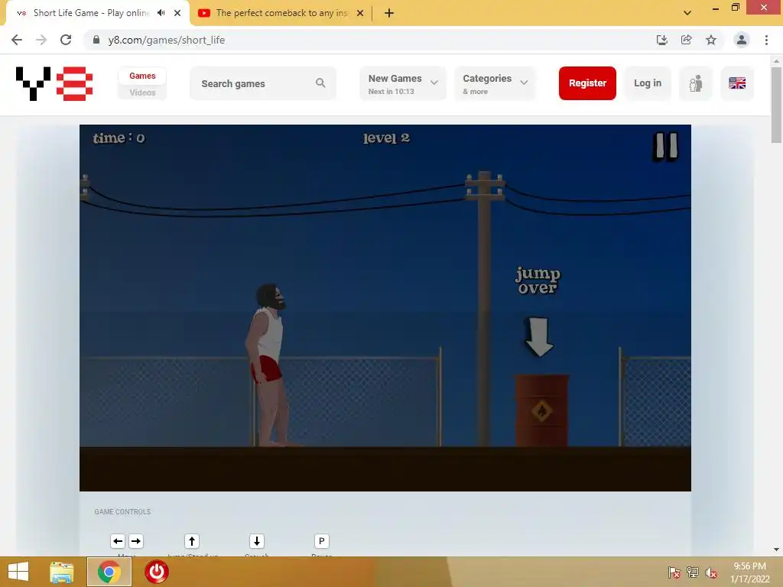Reload the y8.com page
Viewport: 783px width, 587px height.
pos(66,40)
